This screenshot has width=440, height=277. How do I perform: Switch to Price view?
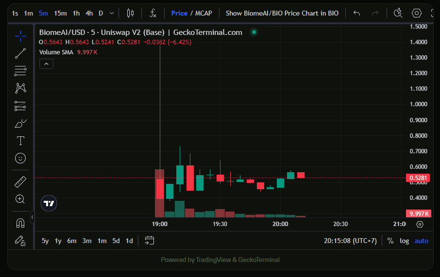[179, 13]
